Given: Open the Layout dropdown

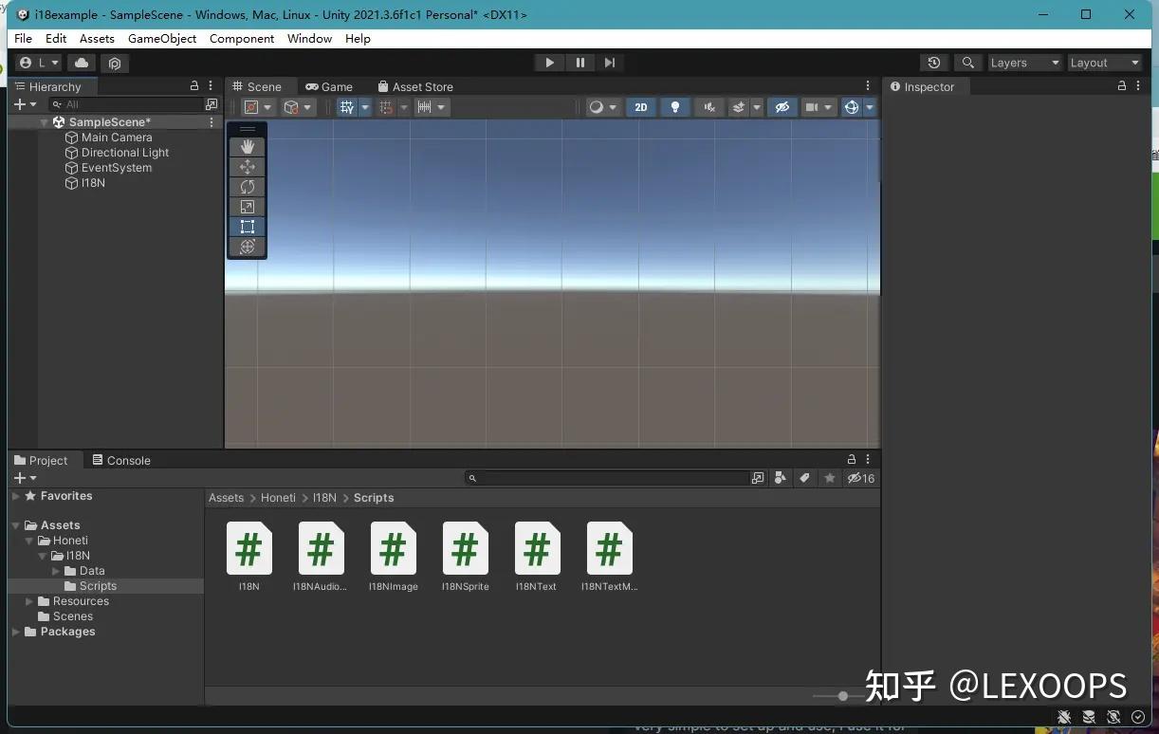Looking at the screenshot, I should pos(1102,63).
